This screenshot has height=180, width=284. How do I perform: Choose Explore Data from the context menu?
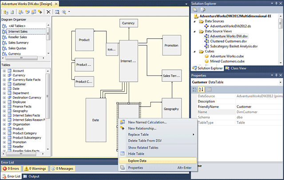(x=137, y=160)
